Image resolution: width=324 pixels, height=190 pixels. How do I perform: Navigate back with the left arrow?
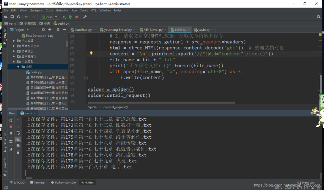pyautogui.click(x=27, y=17)
